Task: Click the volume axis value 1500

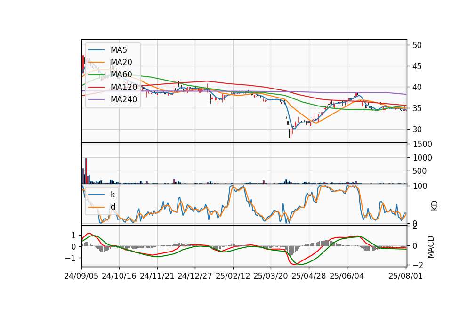Action: click(x=422, y=144)
